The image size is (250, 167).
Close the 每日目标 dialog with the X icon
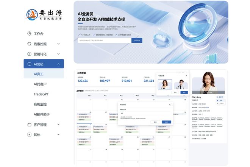(x=170, y=105)
